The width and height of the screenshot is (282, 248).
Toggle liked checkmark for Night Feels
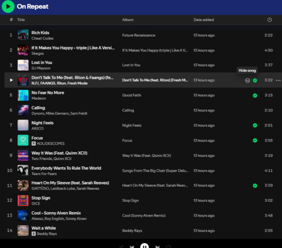[x=255, y=125]
